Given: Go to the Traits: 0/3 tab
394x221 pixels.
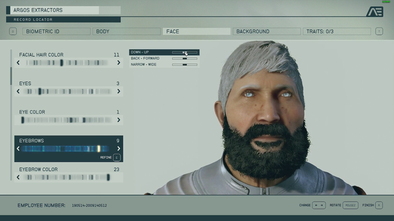Looking at the screenshot, I should pos(337,31).
